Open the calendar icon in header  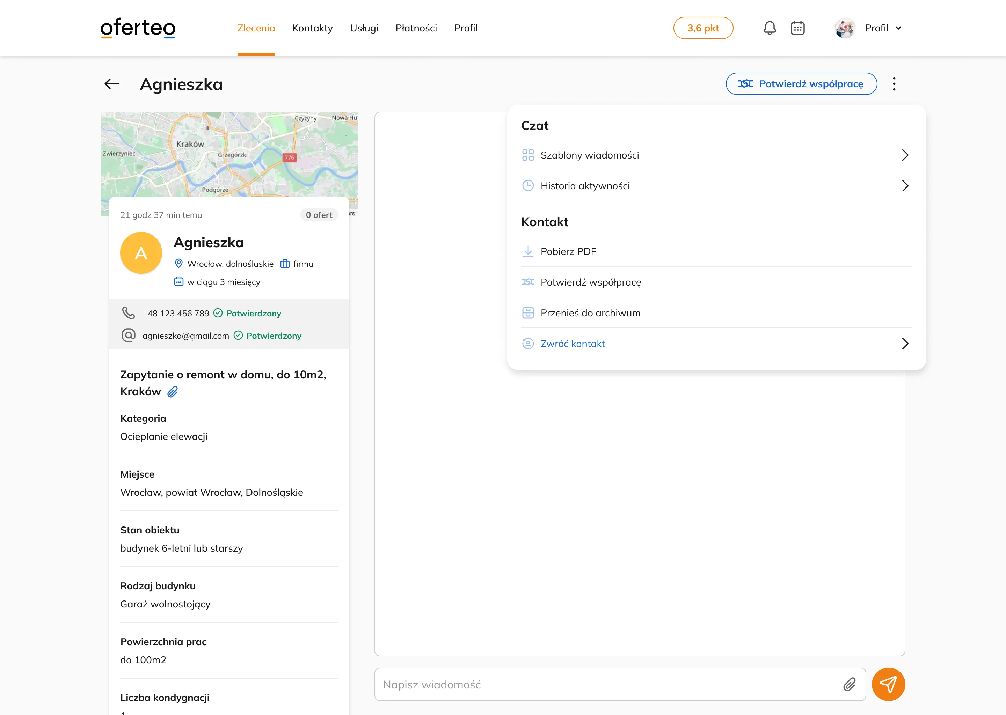798,28
